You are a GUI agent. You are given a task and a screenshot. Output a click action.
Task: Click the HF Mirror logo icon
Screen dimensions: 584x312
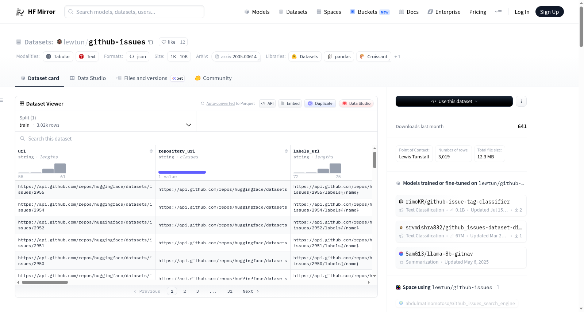point(20,12)
